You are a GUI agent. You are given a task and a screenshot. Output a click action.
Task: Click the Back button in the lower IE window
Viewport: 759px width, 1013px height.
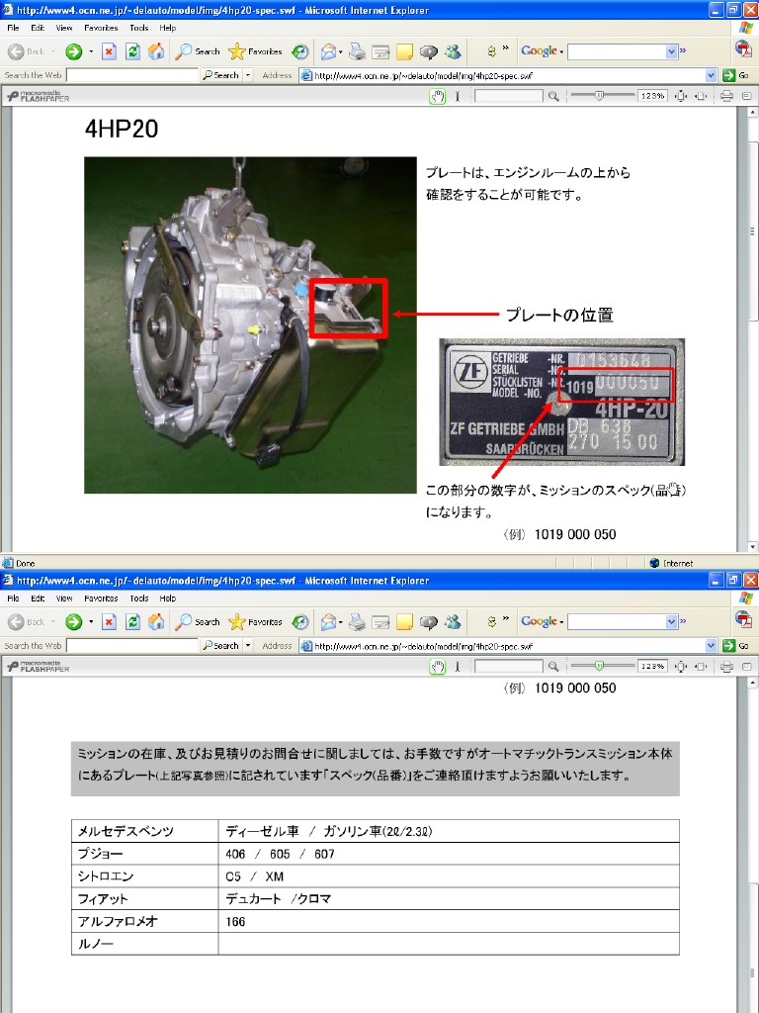pyautogui.click(x=27, y=622)
